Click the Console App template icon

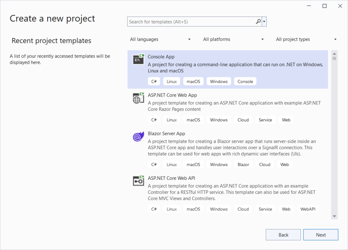pos(138,59)
